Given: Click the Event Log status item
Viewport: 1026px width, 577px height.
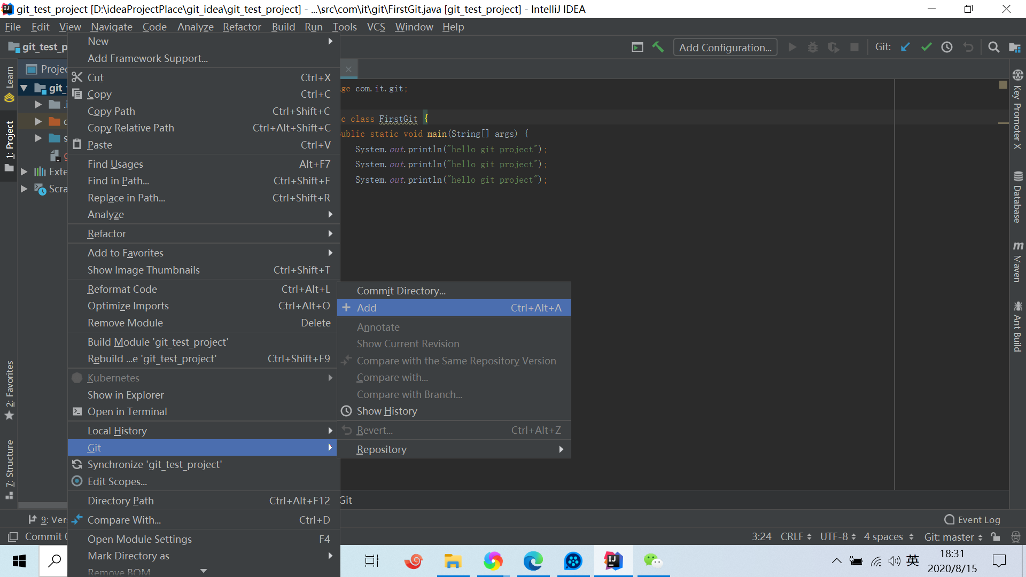Looking at the screenshot, I should click(x=973, y=520).
